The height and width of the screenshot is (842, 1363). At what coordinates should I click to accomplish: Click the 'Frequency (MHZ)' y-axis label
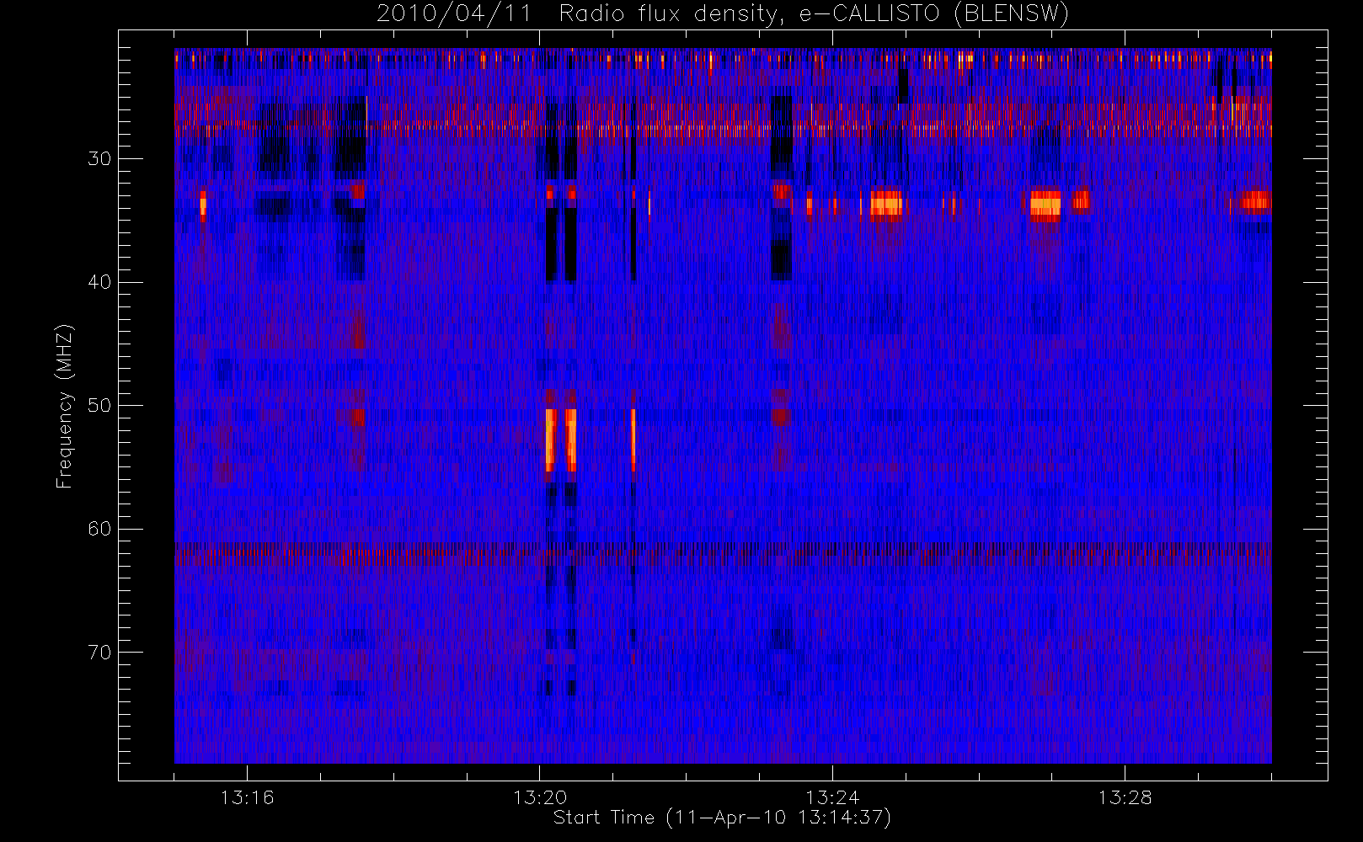64,406
